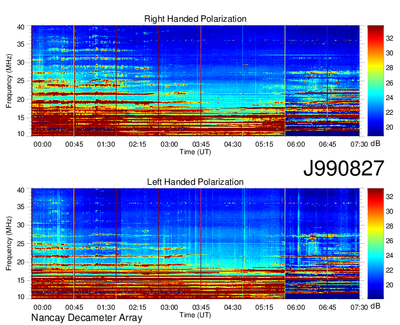The height and width of the screenshot is (325, 400).
Task: Select the 07:30 time tick on the top plot
Action: (359, 144)
